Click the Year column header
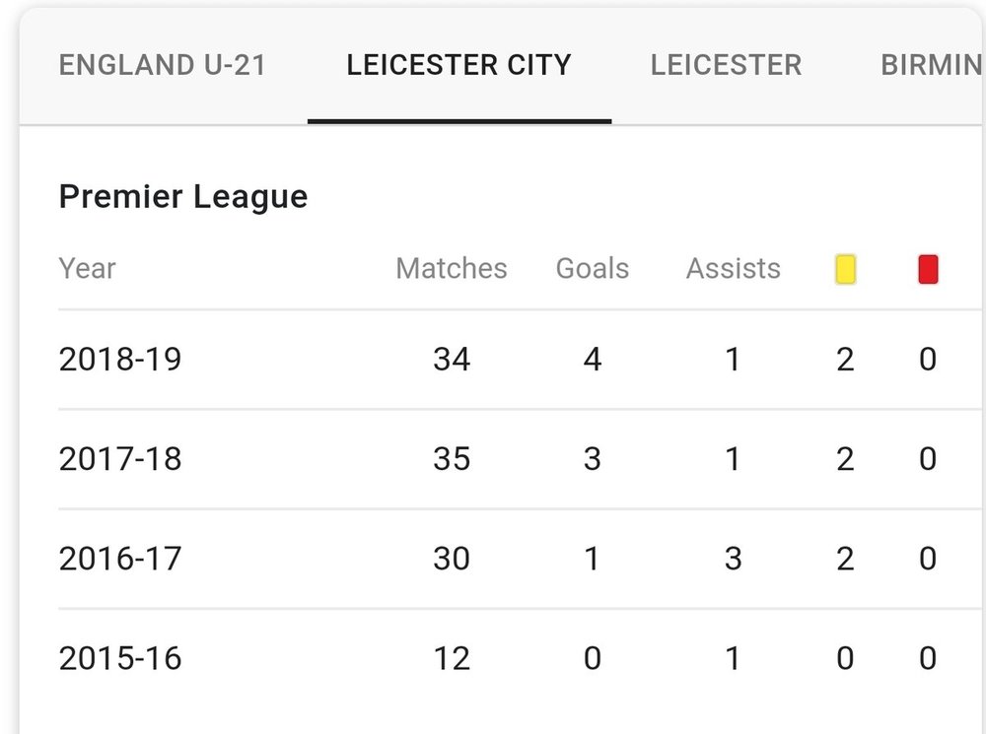 (88, 269)
